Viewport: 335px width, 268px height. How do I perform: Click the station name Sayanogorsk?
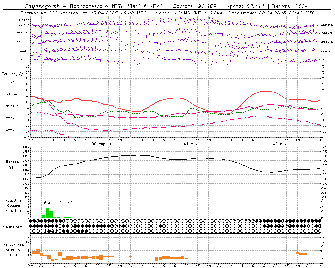[x=42, y=6]
